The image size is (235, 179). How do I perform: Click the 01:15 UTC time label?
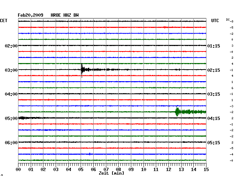(214, 46)
